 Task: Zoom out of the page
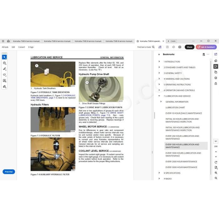tap(216, 178)
